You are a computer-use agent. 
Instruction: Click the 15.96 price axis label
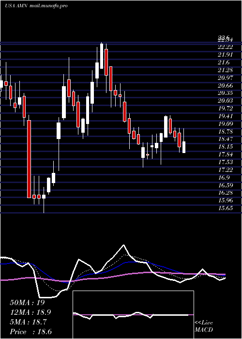pyautogui.click(x=225, y=200)
